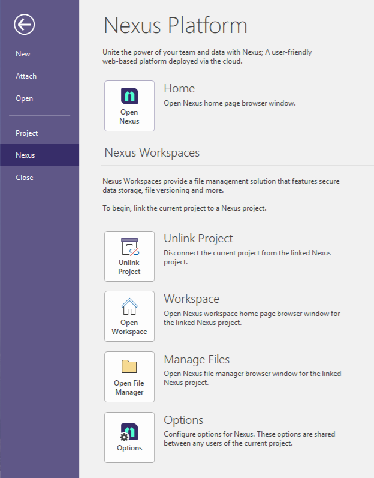Click the Nexus Workspaces section heading

point(152,152)
